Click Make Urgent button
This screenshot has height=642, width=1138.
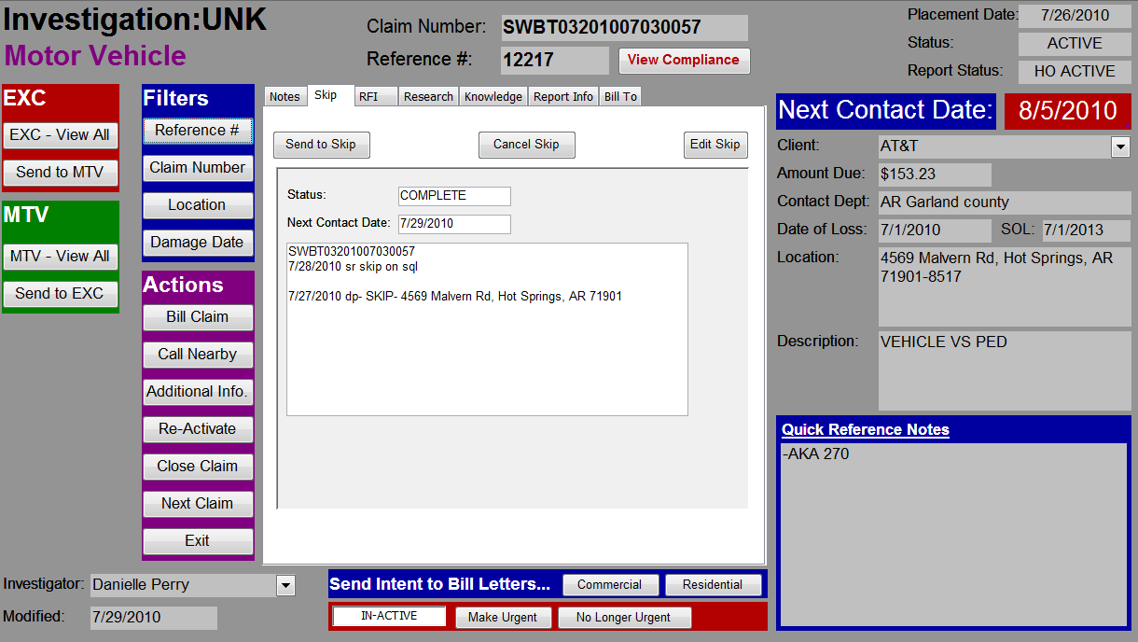[503, 618]
